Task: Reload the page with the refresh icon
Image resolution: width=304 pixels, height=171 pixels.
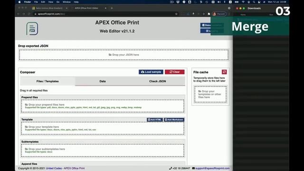Action: (29, 14)
